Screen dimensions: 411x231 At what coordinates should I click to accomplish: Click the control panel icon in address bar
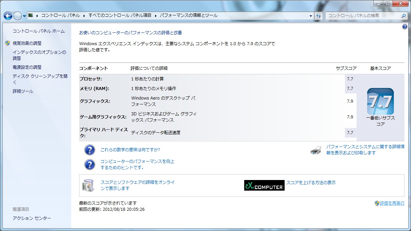(x=30, y=15)
